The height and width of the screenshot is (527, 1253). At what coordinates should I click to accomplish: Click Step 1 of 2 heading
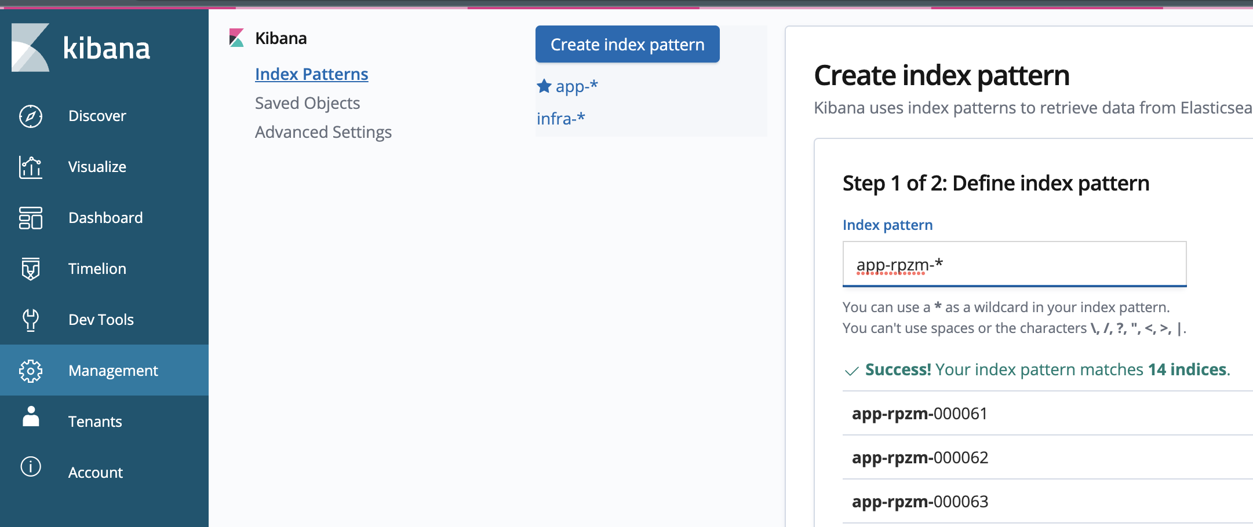996,183
